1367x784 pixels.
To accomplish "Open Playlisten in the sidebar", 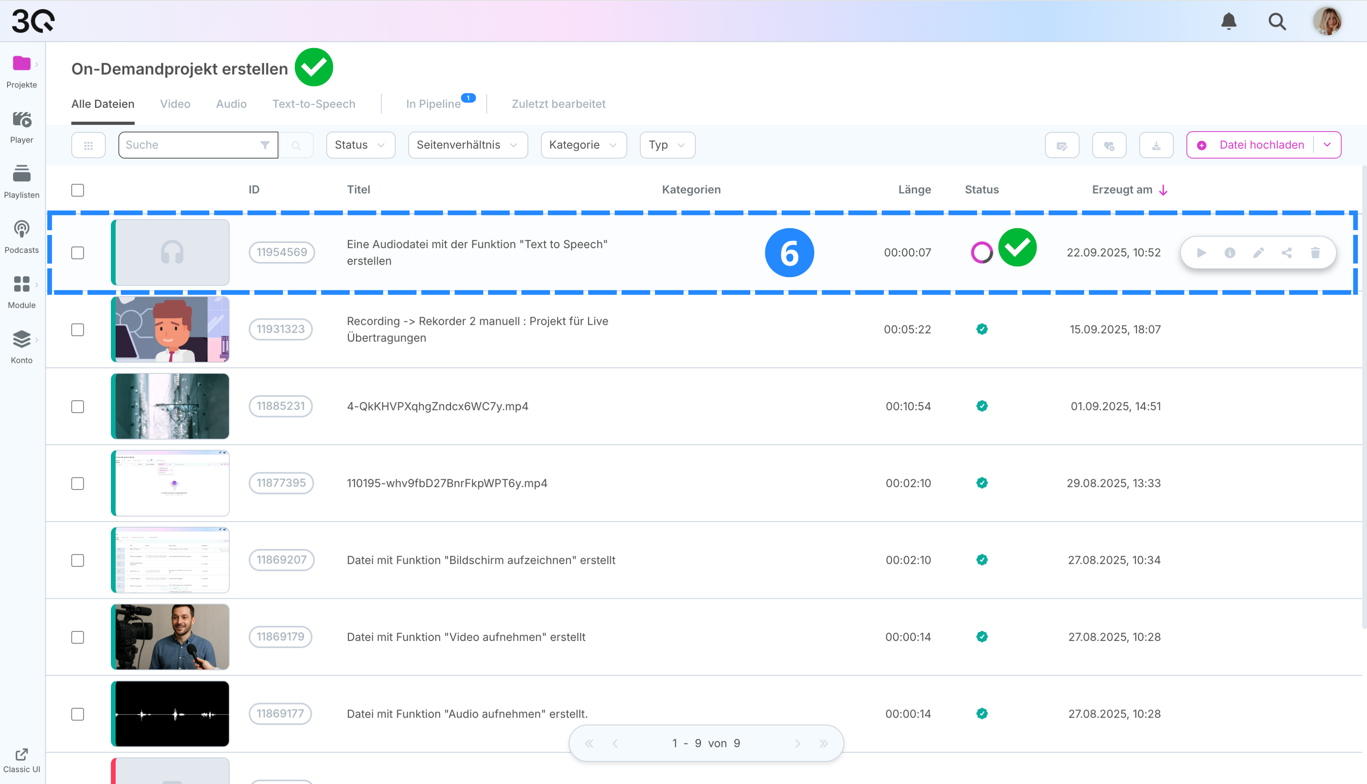I will coord(21,181).
